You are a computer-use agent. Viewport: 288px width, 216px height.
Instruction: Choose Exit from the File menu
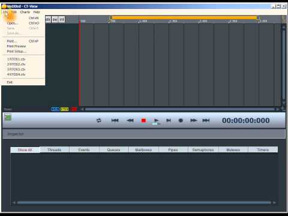(x=23, y=82)
